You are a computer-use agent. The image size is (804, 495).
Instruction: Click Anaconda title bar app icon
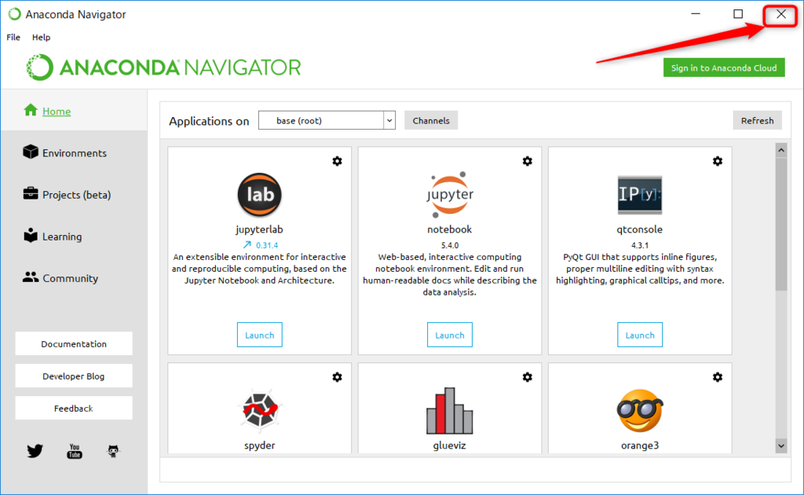pyautogui.click(x=14, y=14)
